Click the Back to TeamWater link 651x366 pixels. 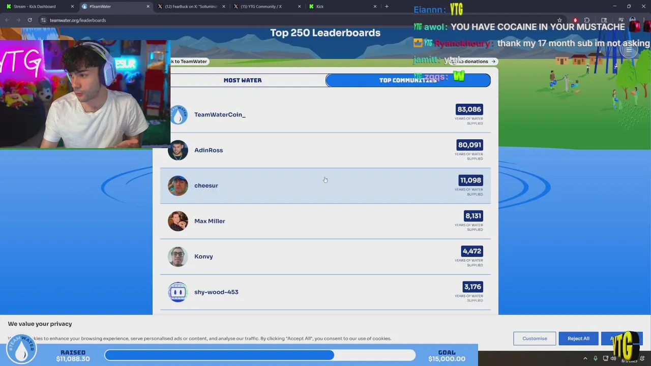(x=189, y=62)
